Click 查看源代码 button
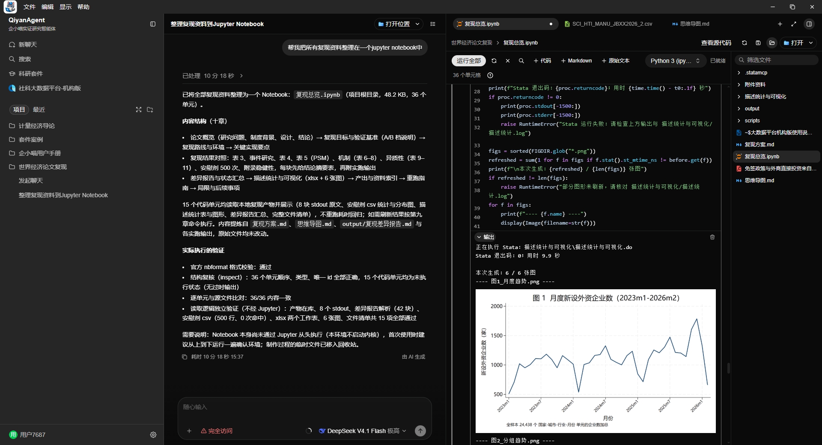This screenshot has height=445, width=822. click(716, 43)
